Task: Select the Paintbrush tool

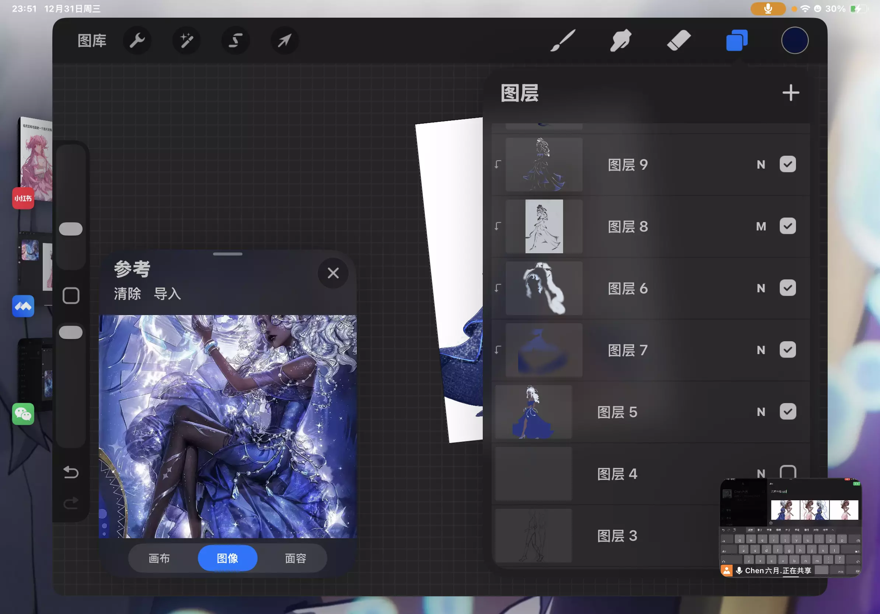Action: pyautogui.click(x=563, y=40)
